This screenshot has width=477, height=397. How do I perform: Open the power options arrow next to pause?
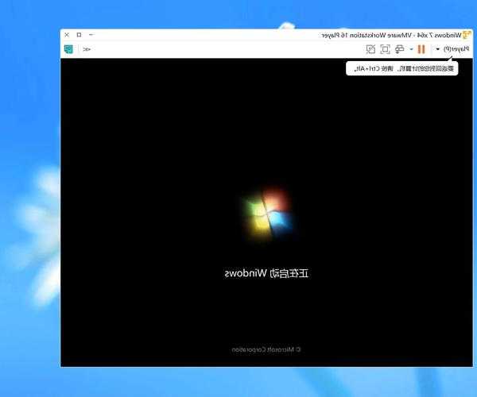(411, 49)
